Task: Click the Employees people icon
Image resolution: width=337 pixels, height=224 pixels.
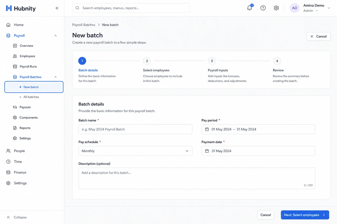Action: pos(15,56)
